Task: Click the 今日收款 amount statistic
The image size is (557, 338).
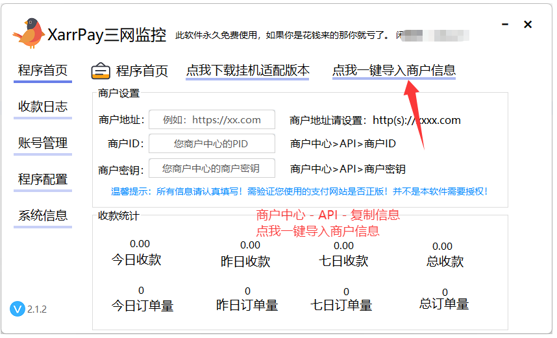Action: point(139,245)
